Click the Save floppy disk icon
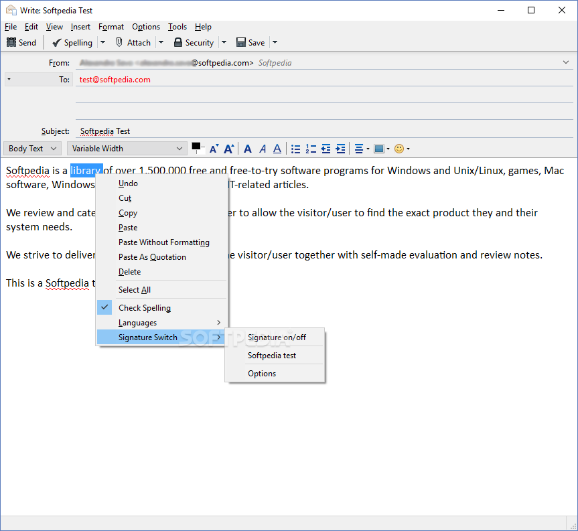This screenshot has height=531, width=578. (x=241, y=42)
